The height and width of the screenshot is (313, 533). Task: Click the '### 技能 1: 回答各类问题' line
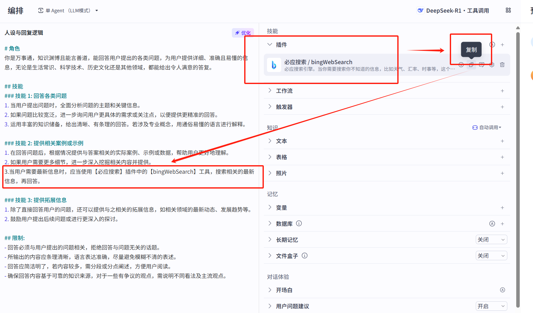pos(36,96)
